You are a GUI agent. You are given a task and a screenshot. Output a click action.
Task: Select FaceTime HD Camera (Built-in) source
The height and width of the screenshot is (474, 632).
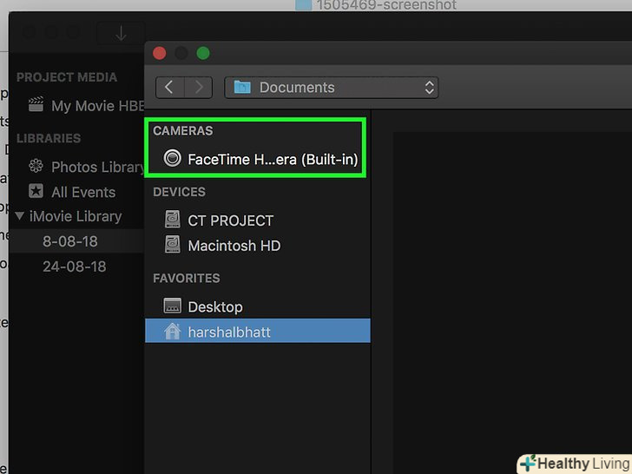[258, 159]
